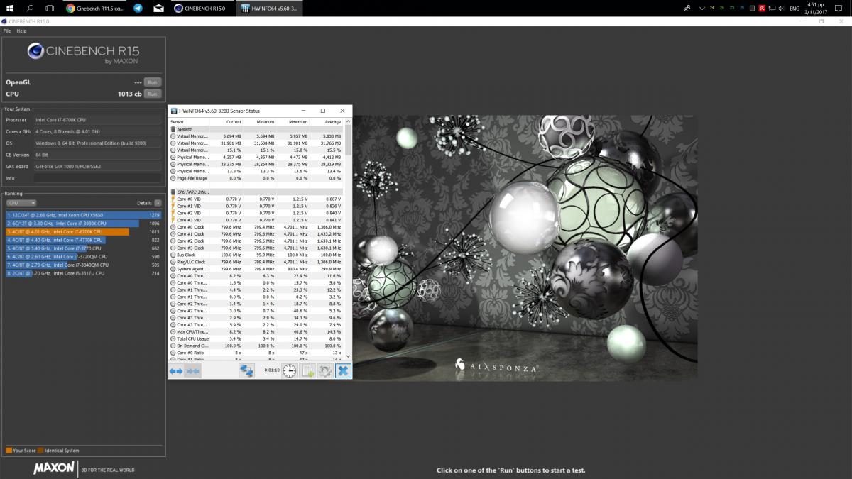Select the Ring/LLC Clock sensor row
The width and height of the screenshot is (852, 479).
256,262
